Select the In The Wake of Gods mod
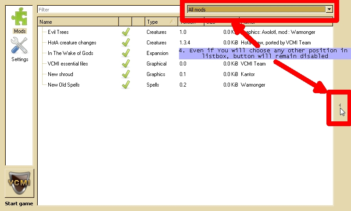 coord(70,53)
